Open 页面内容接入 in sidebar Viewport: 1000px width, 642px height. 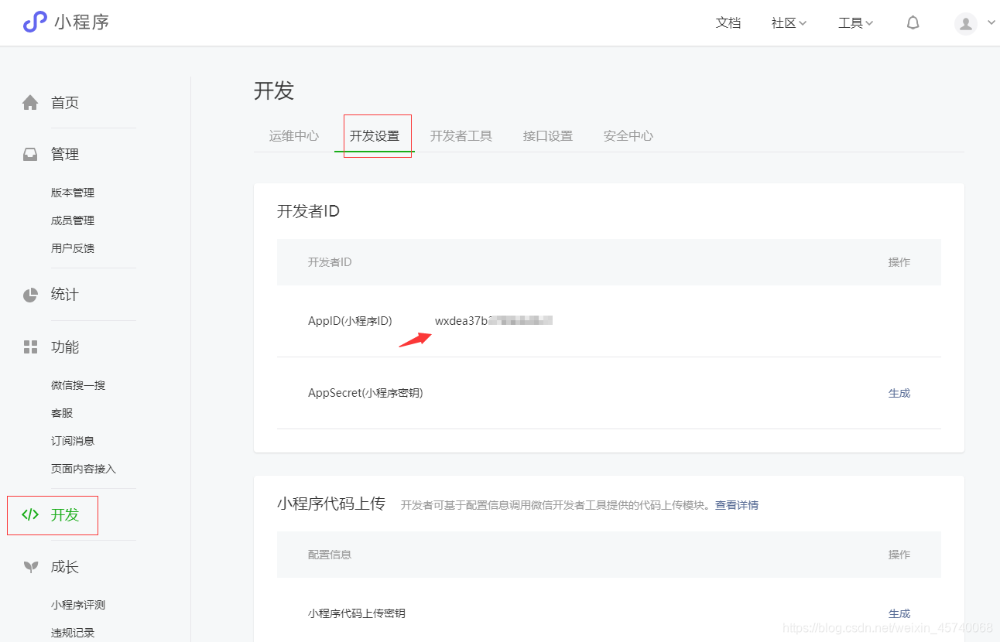pyautogui.click(x=84, y=469)
